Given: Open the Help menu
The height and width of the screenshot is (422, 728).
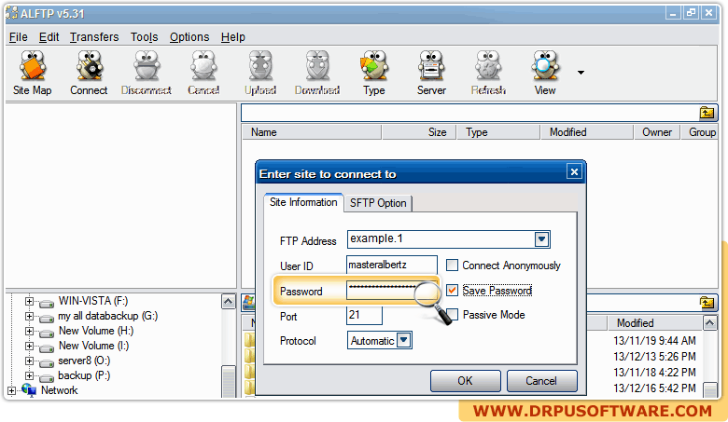Looking at the screenshot, I should [x=233, y=37].
